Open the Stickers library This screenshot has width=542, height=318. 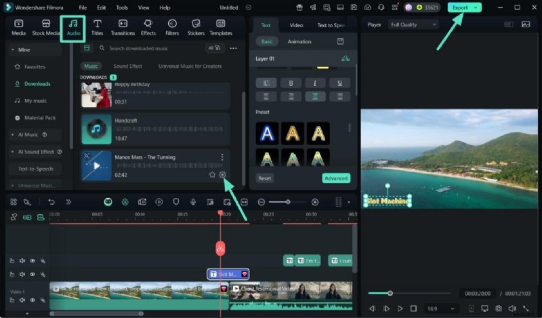coord(196,26)
